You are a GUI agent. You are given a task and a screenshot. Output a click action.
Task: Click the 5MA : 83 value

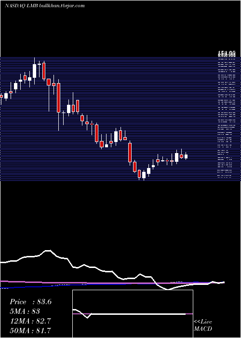25,311
